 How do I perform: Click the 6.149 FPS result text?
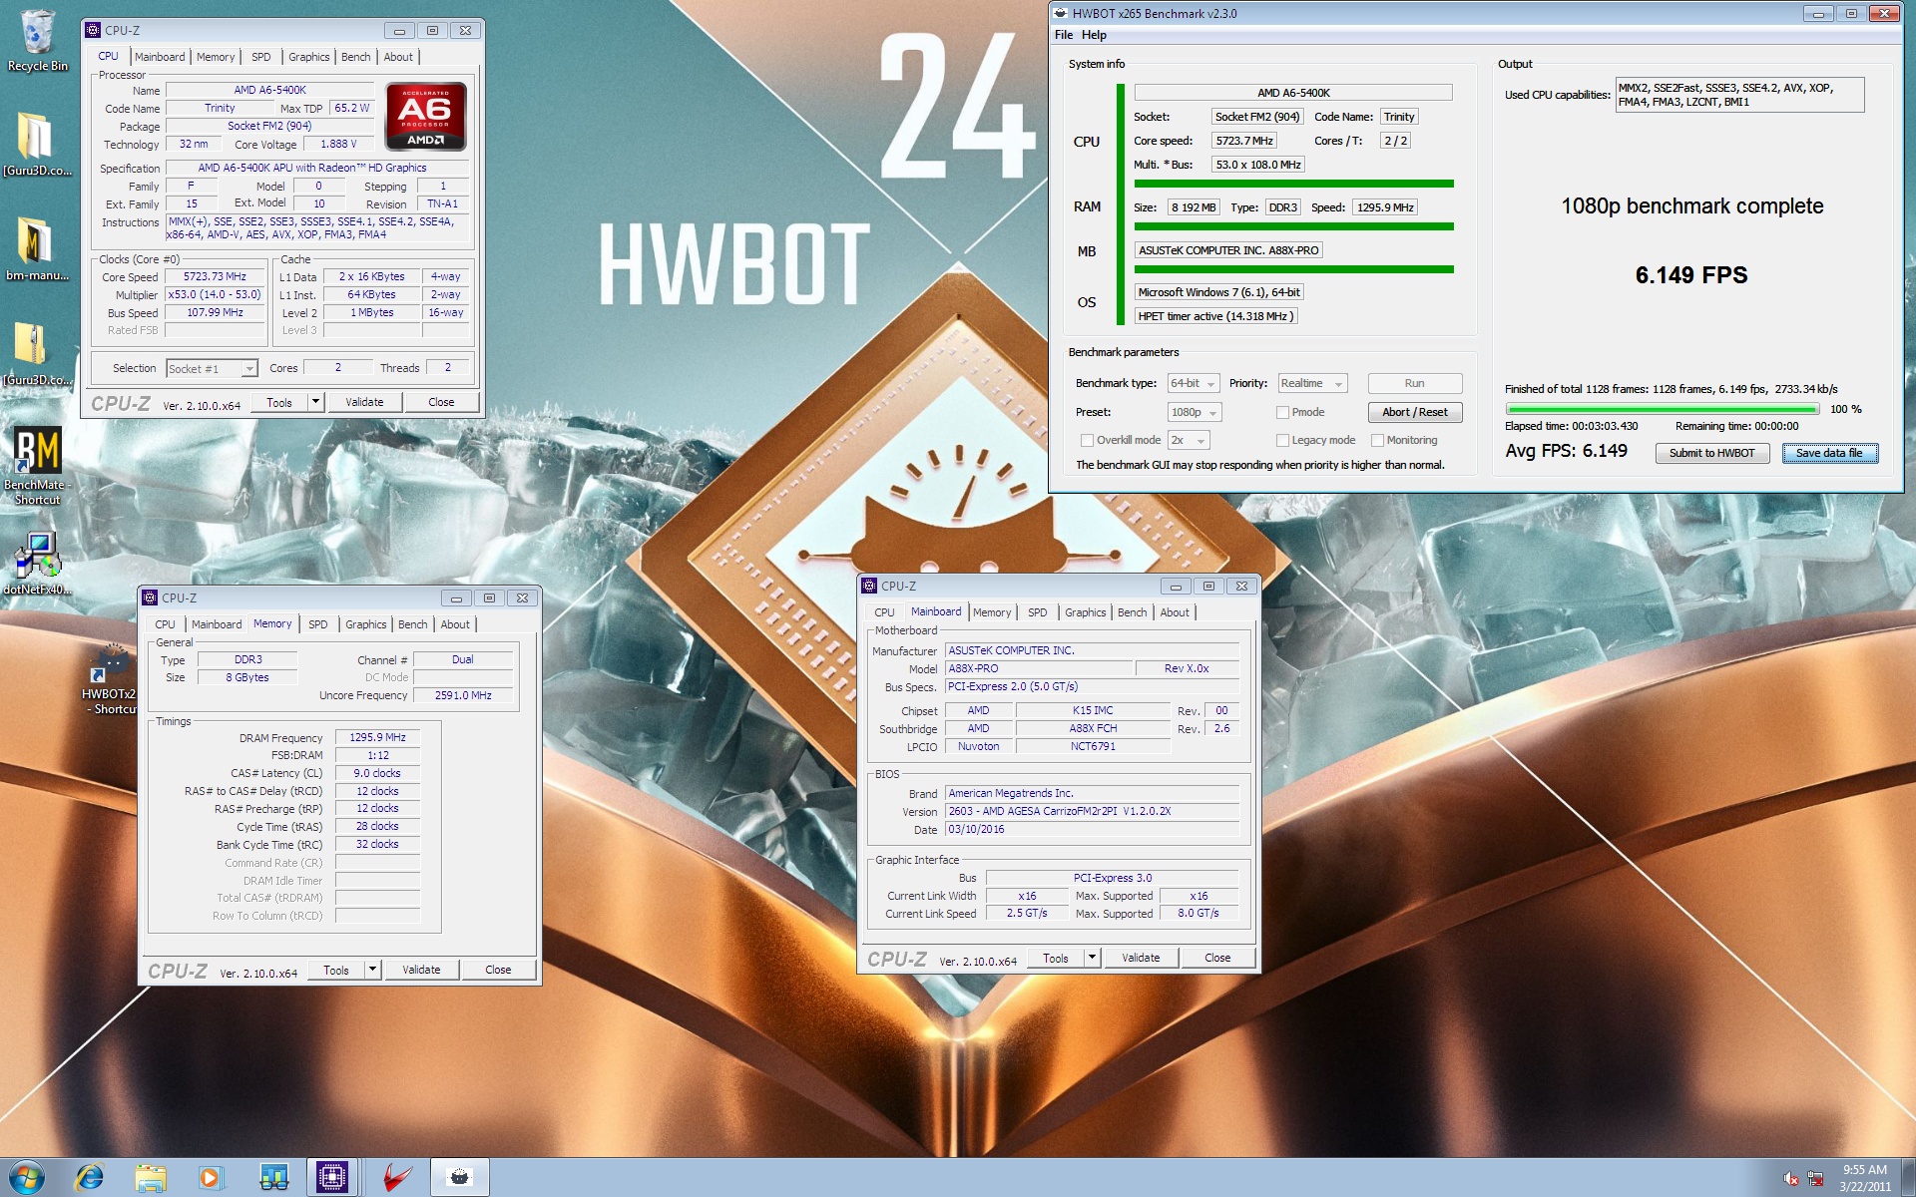coord(1691,275)
